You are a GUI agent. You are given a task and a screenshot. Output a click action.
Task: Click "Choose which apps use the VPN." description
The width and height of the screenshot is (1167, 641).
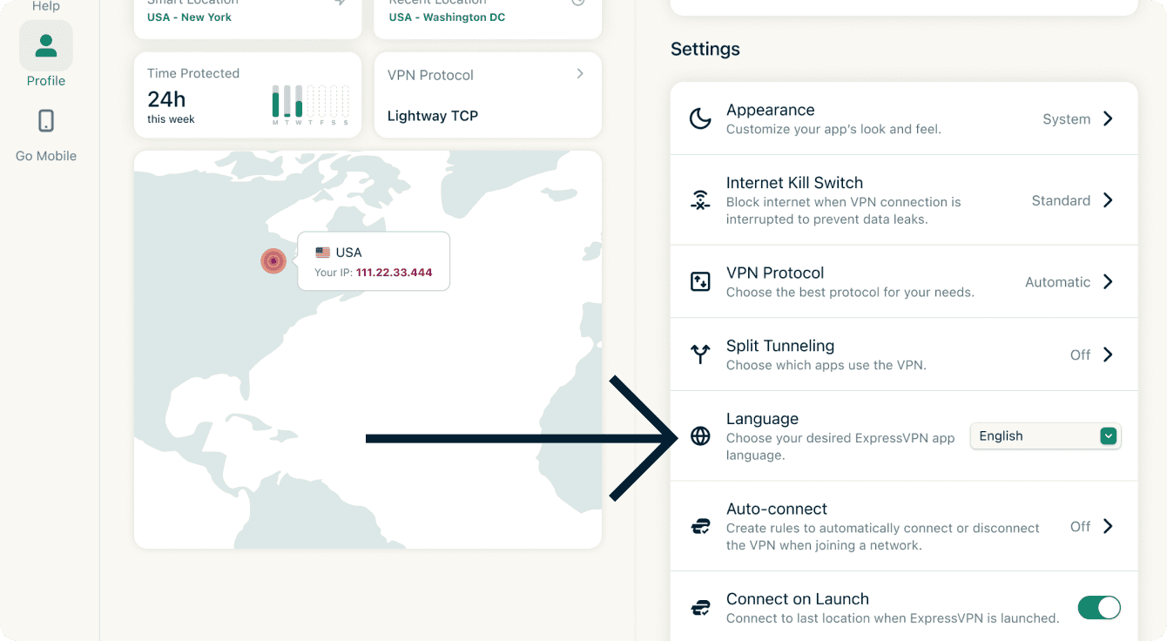point(826,365)
